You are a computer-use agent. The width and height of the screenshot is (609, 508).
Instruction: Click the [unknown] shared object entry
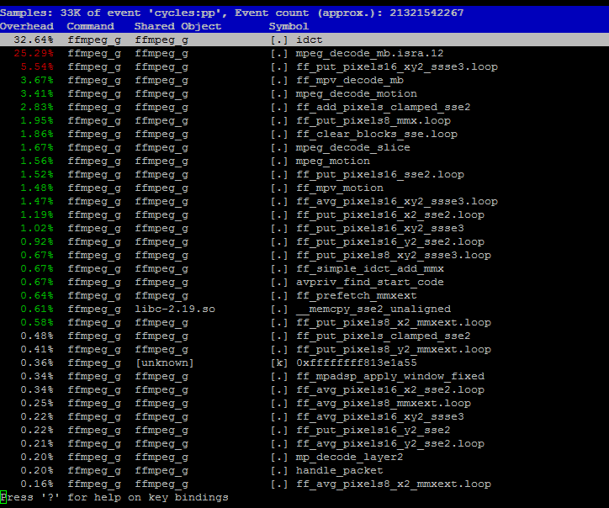(164, 362)
